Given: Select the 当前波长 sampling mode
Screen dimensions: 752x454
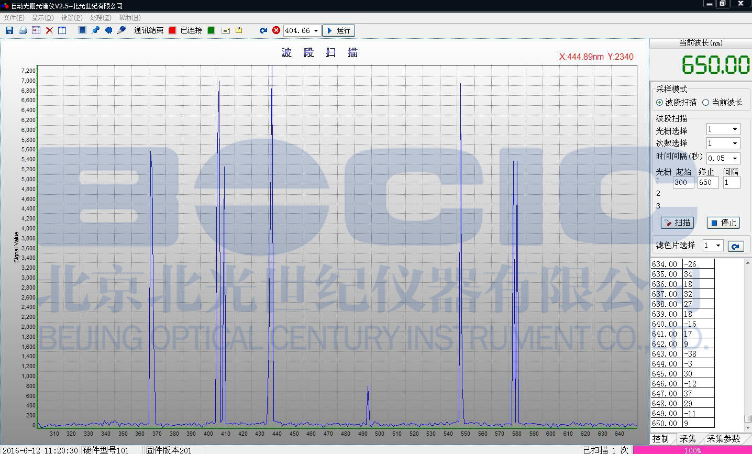Looking at the screenshot, I should [x=705, y=103].
